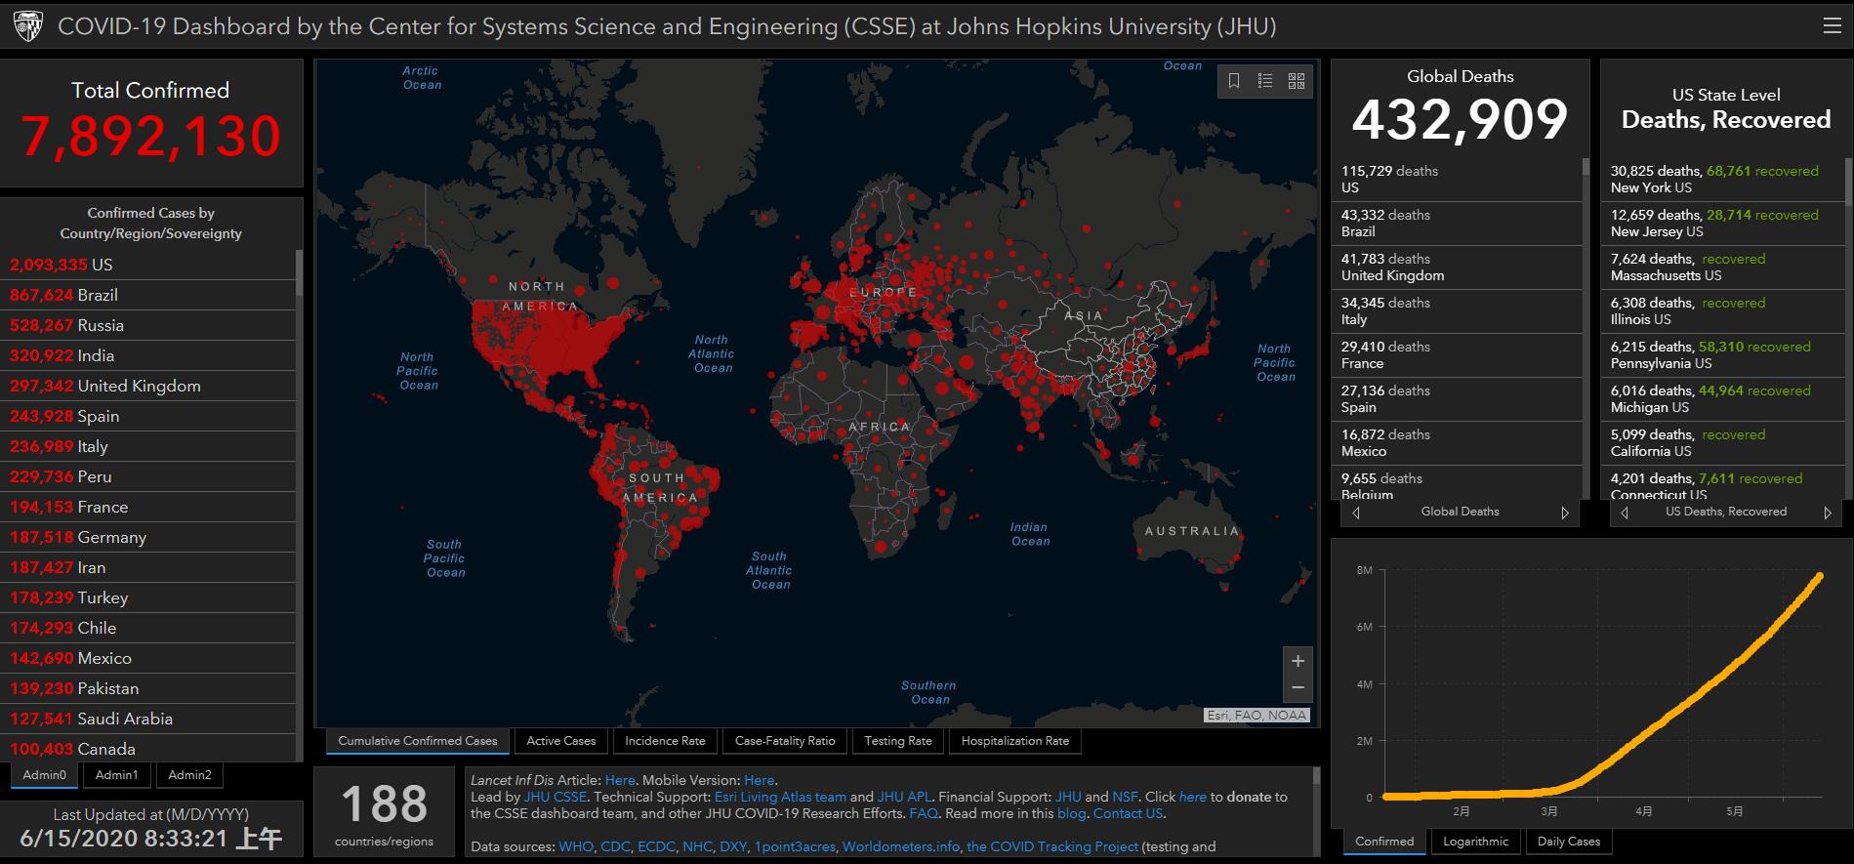Select the Admin2 list level
This screenshot has width=1854, height=864.
(x=189, y=775)
